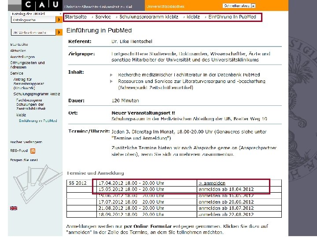Open Service in sidebar menu

pos(17,73)
